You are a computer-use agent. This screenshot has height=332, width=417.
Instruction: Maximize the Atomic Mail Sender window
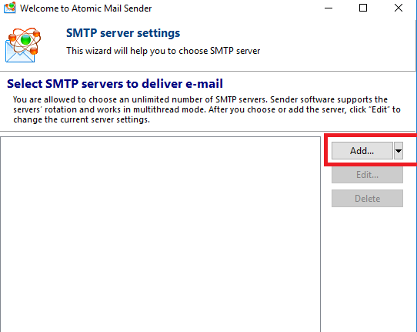pyautogui.click(x=363, y=8)
